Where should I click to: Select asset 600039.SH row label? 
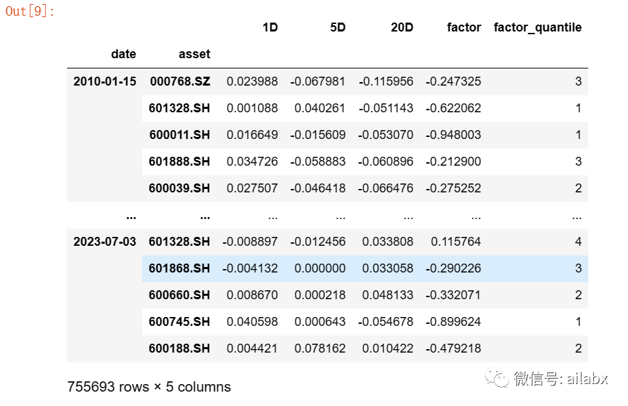tap(179, 188)
